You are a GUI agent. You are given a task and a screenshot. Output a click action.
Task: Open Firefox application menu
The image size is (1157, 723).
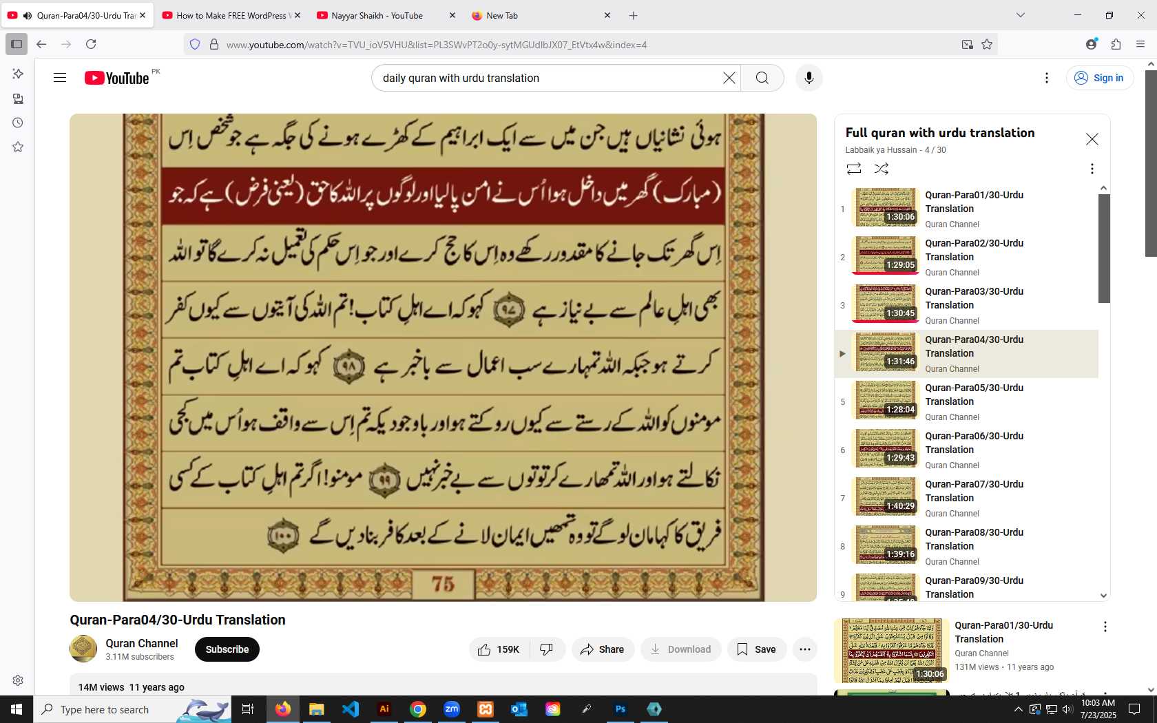pyautogui.click(x=1140, y=44)
